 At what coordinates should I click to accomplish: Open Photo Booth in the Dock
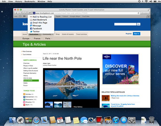99,120
